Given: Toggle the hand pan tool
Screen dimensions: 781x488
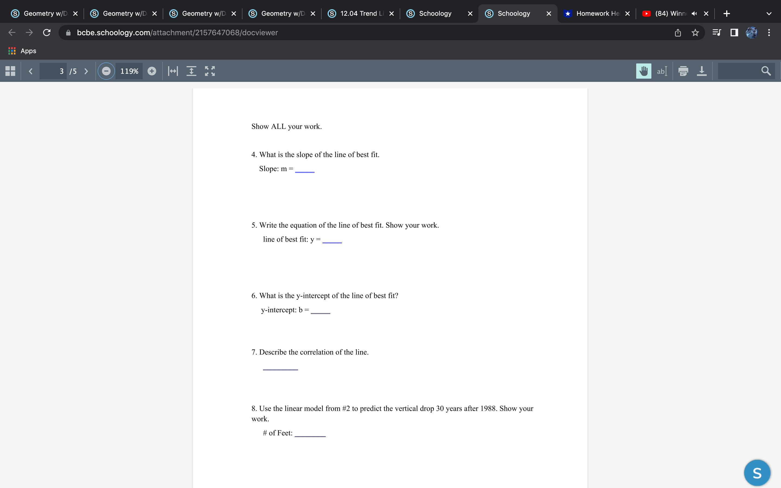Looking at the screenshot, I should click(643, 71).
